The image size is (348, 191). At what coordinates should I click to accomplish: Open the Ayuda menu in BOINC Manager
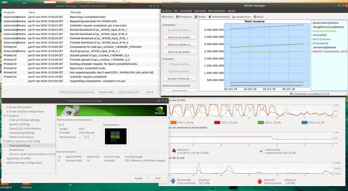(231, 11)
